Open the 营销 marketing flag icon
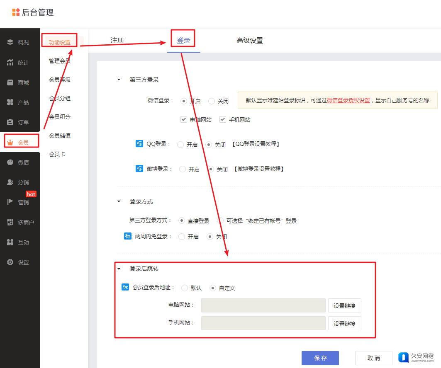The width and height of the screenshot is (441, 368). 10,202
